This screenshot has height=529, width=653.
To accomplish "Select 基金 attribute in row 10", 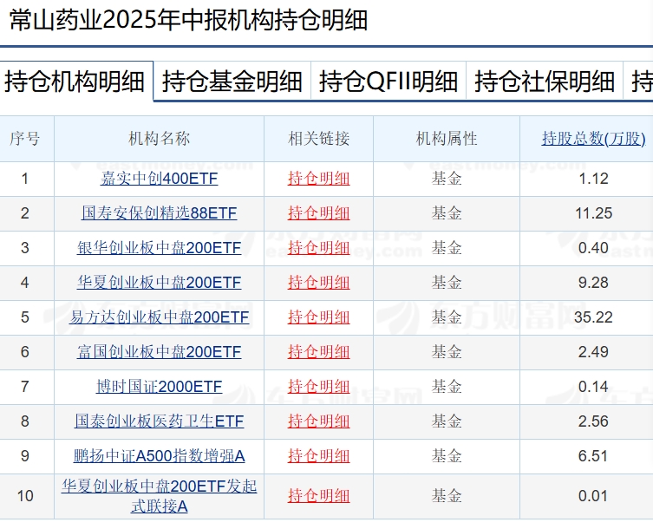I will coord(447,496).
